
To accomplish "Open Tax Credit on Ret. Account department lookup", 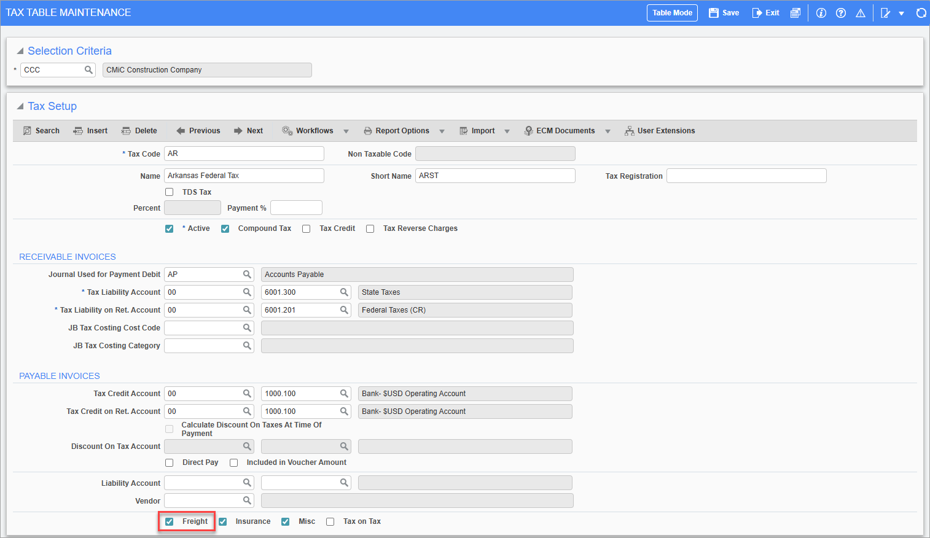I will [247, 411].
